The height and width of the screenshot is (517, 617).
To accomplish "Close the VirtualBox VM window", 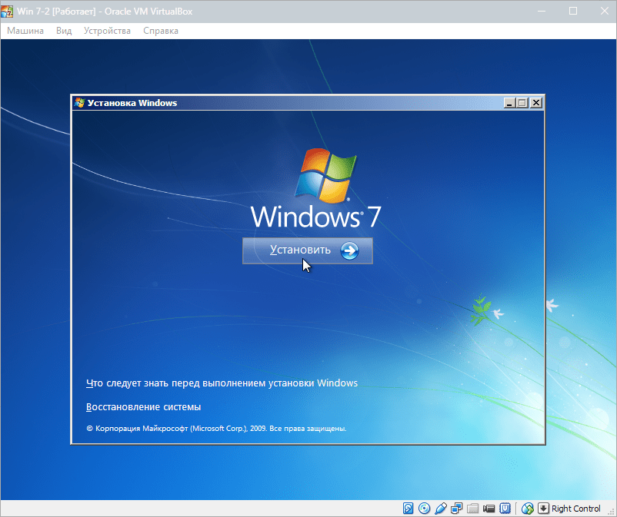I will (x=605, y=11).
